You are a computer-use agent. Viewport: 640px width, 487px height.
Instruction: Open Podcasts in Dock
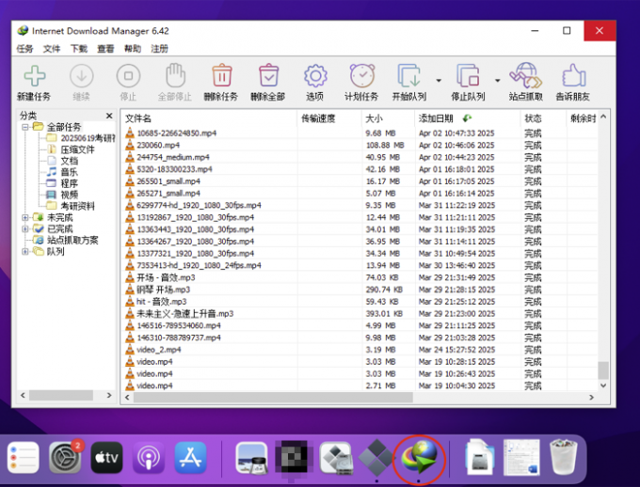pos(149,458)
